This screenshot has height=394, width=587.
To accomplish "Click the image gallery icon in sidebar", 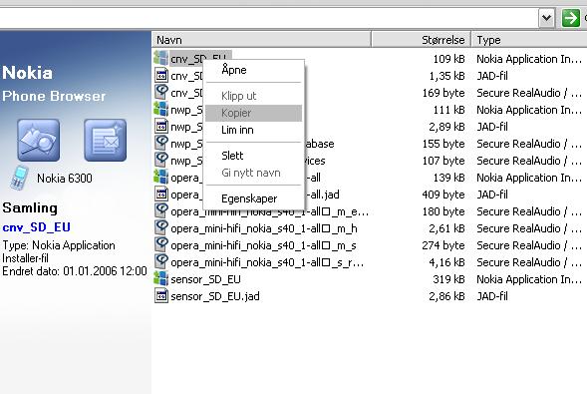I will [x=38, y=140].
